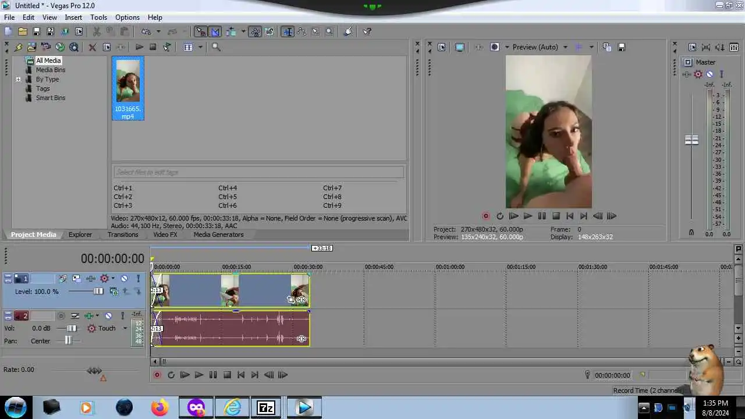
Task: Open auto ripple dropdown arrow in main toolbar
Action: click(x=243, y=31)
